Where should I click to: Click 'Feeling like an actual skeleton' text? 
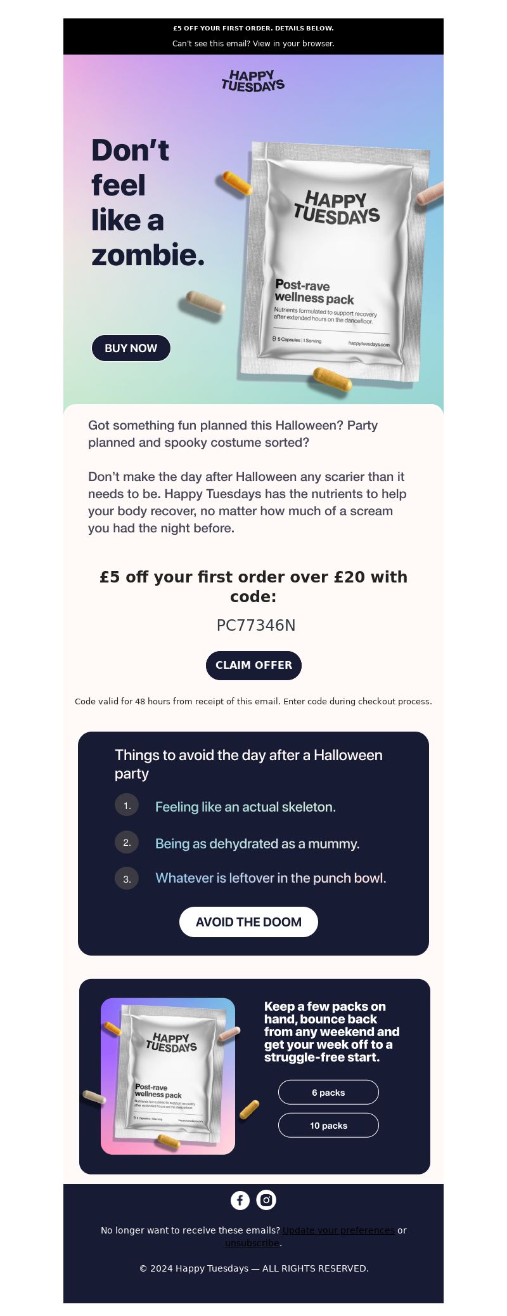tap(245, 806)
